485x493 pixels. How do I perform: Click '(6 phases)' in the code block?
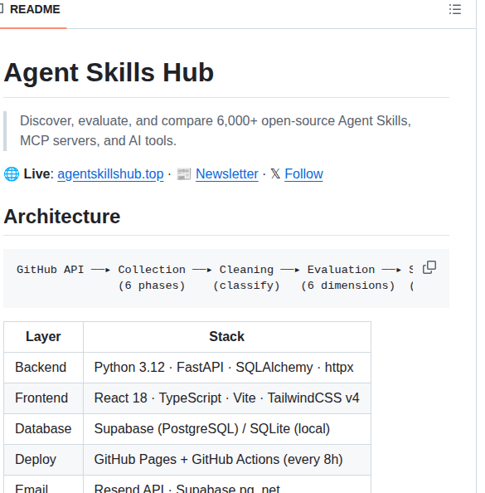[x=152, y=286]
